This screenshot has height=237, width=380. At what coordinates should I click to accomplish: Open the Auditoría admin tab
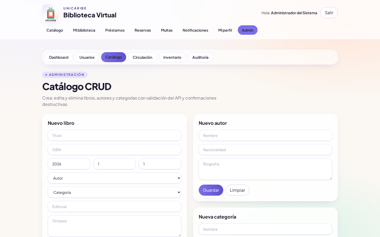200,57
